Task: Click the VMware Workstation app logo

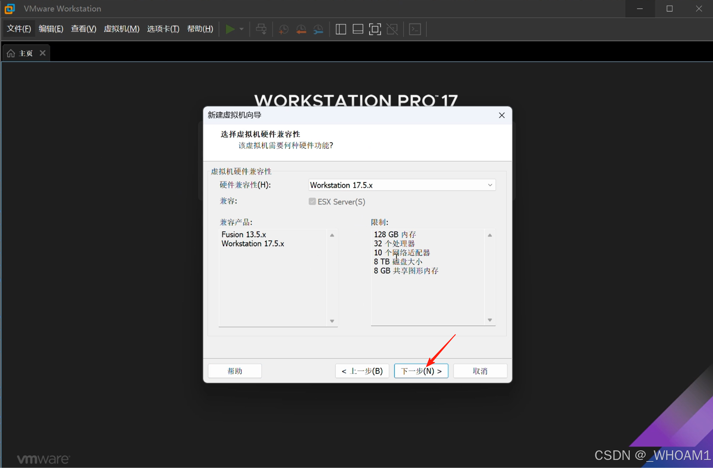Action: [10, 8]
